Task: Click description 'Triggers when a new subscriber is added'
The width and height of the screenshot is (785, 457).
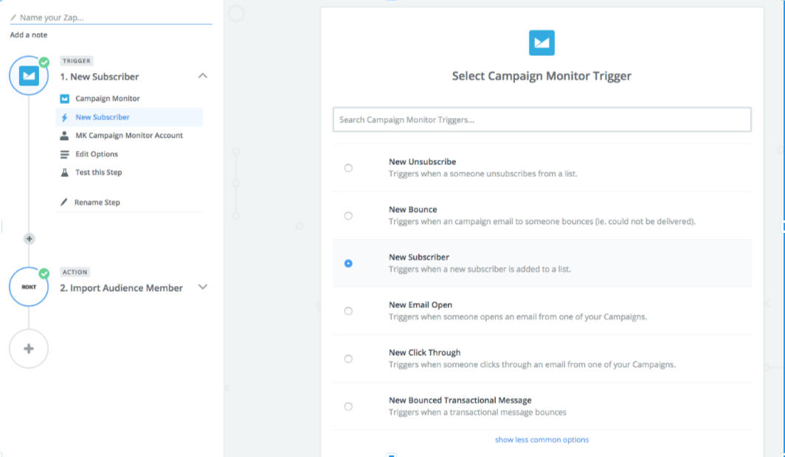Action: 480,269
